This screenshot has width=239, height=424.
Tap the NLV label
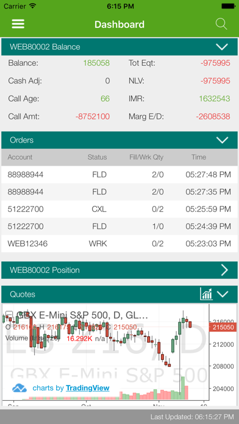pos(137,81)
